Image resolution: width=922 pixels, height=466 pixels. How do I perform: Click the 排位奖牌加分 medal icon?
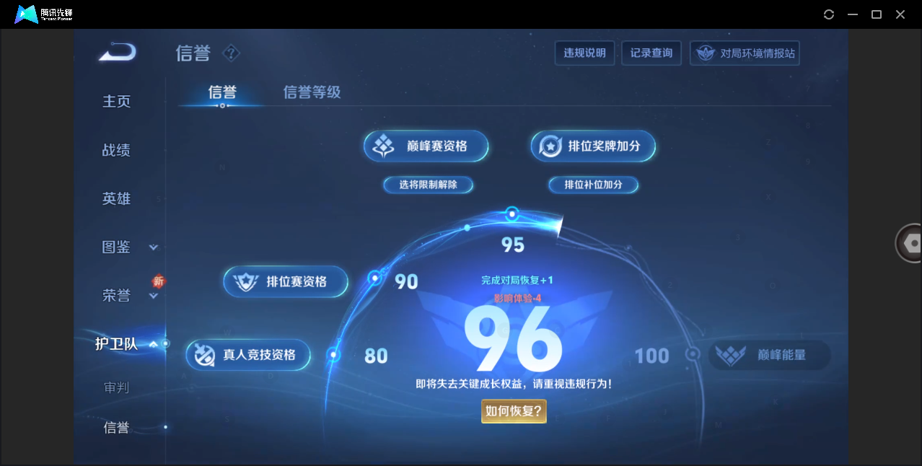[x=550, y=146]
